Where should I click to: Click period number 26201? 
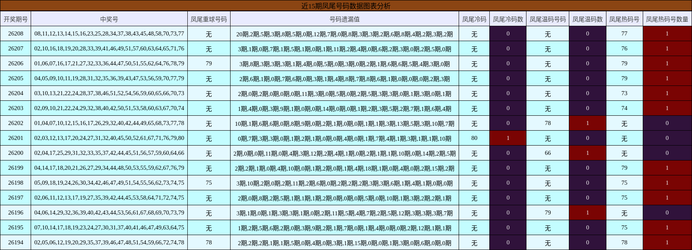(16, 138)
